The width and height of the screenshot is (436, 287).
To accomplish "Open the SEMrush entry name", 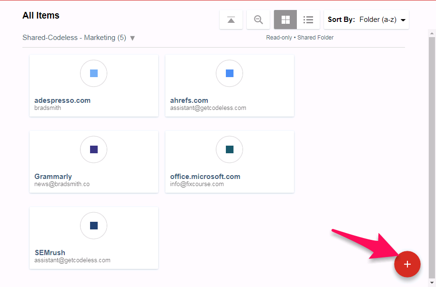I will click(50, 253).
